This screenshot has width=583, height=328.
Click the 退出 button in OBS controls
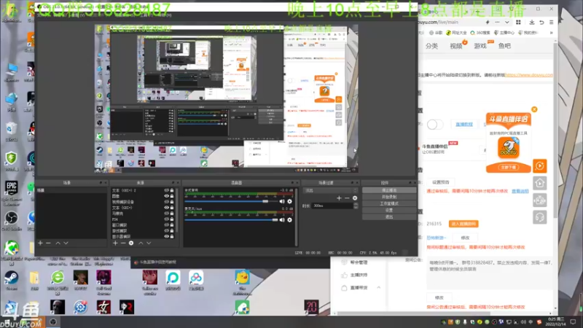[389, 216]
